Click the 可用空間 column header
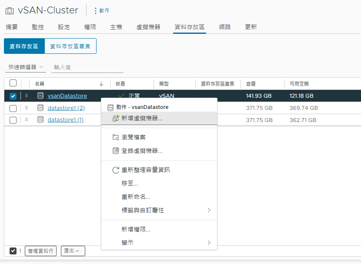This screenshot has width=361, height=264. (x=299, y=84)
